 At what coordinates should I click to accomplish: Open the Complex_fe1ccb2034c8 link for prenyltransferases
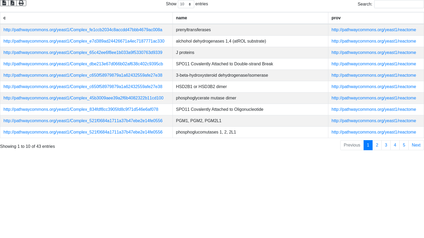pos(83,30)
